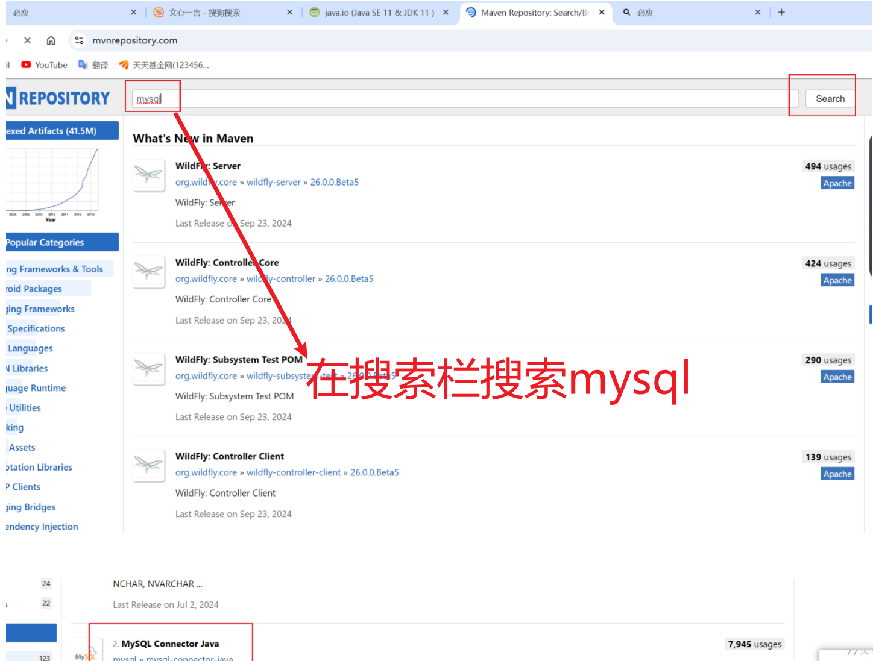873x661 pixels.
Task: Click the WildFly: Controller Core artifact icon
Action: pyautogui.click(x=148, y=272)
